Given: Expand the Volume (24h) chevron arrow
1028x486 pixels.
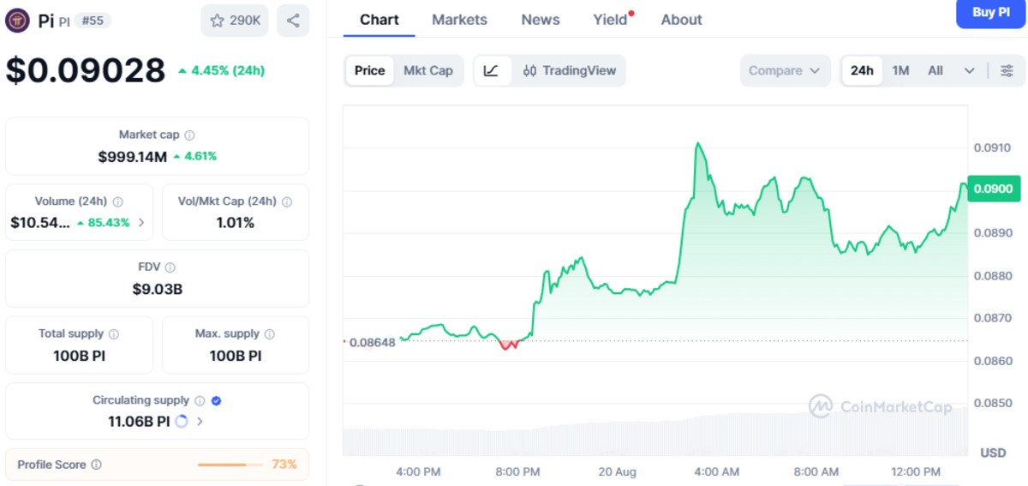Looking at the screenshot, I should click(x=141, y=223).
